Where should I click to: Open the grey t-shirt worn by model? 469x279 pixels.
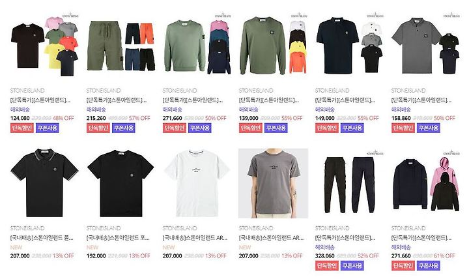[x=274, y=183]
